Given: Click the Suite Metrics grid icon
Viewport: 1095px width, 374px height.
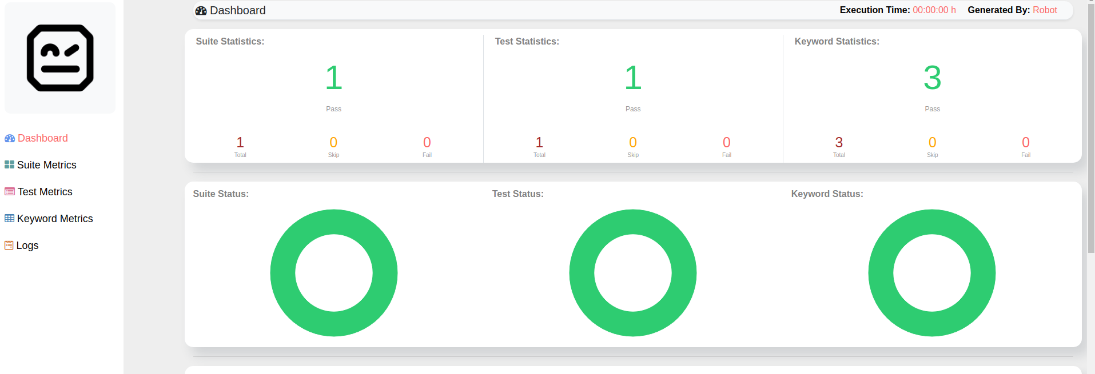Looking at the screenshot, I should point(9,165).
